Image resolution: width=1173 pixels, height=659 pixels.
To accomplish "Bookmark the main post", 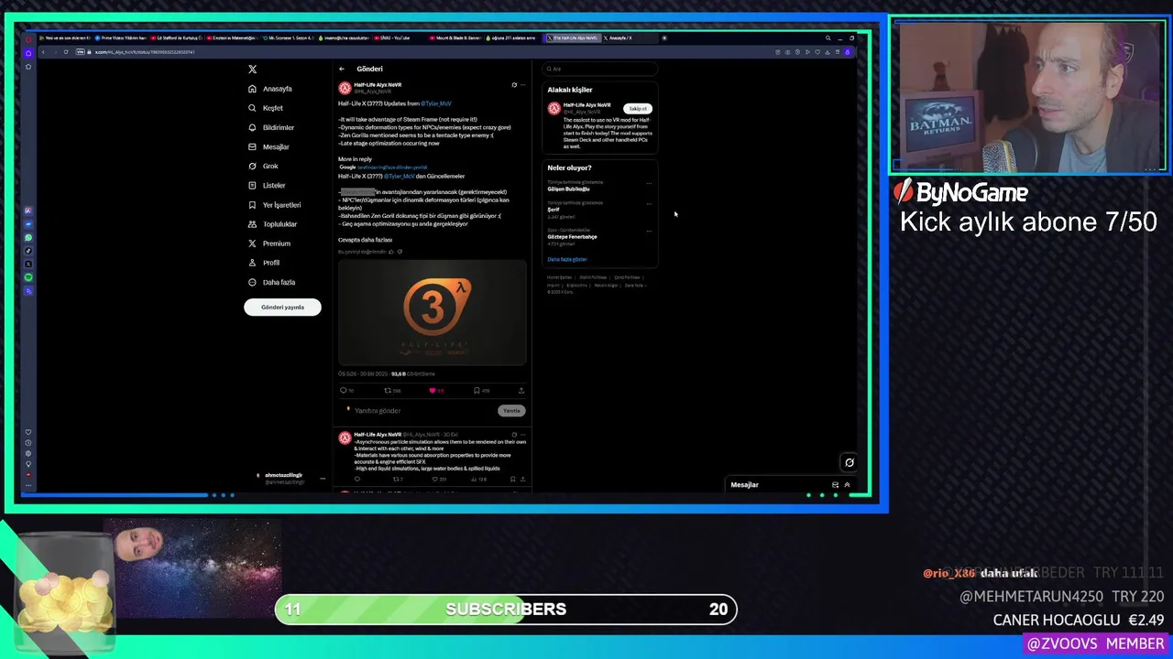I will coord(477,391).
